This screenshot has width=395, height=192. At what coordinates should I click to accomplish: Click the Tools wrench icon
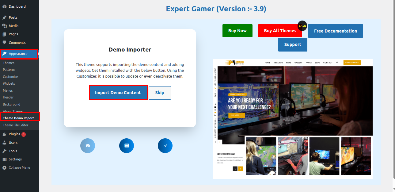point(4,151)
